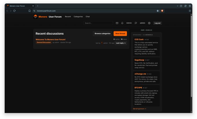The width and height of the screenshot is (197, 119).
Task: Click the flag reports icon
Action: point(136,23)
